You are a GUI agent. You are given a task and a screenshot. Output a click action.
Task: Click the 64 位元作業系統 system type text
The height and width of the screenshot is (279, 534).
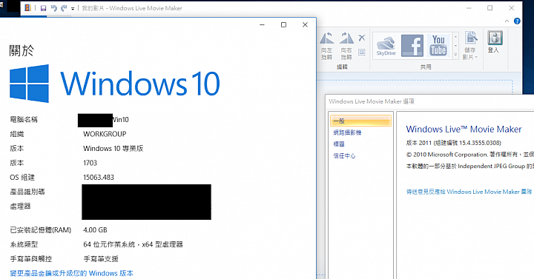point(133,244)
